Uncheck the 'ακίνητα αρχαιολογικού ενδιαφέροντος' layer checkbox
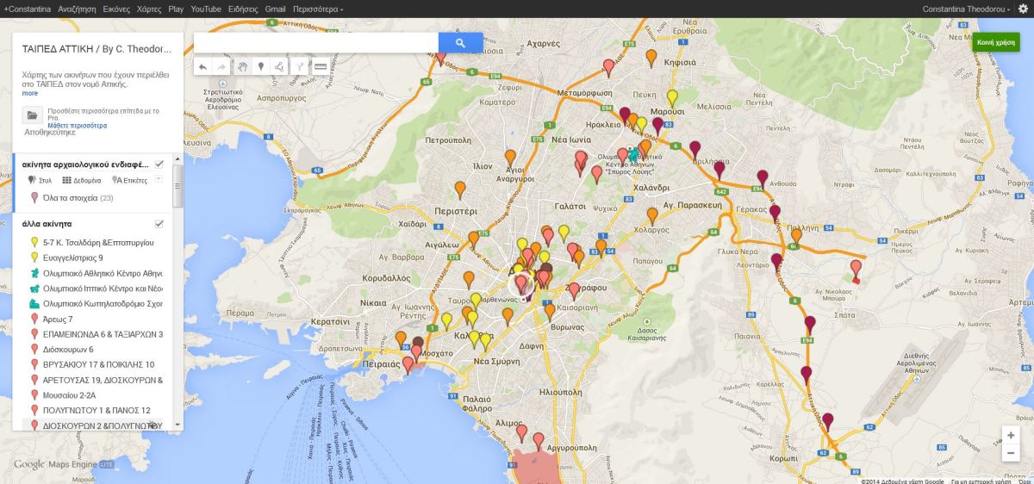Viewport: 1034px width, 484px height. coord(159,164)
